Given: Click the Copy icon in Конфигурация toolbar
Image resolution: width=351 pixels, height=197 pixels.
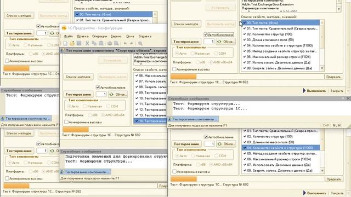Looking at the screenshot, I should 94,43.
